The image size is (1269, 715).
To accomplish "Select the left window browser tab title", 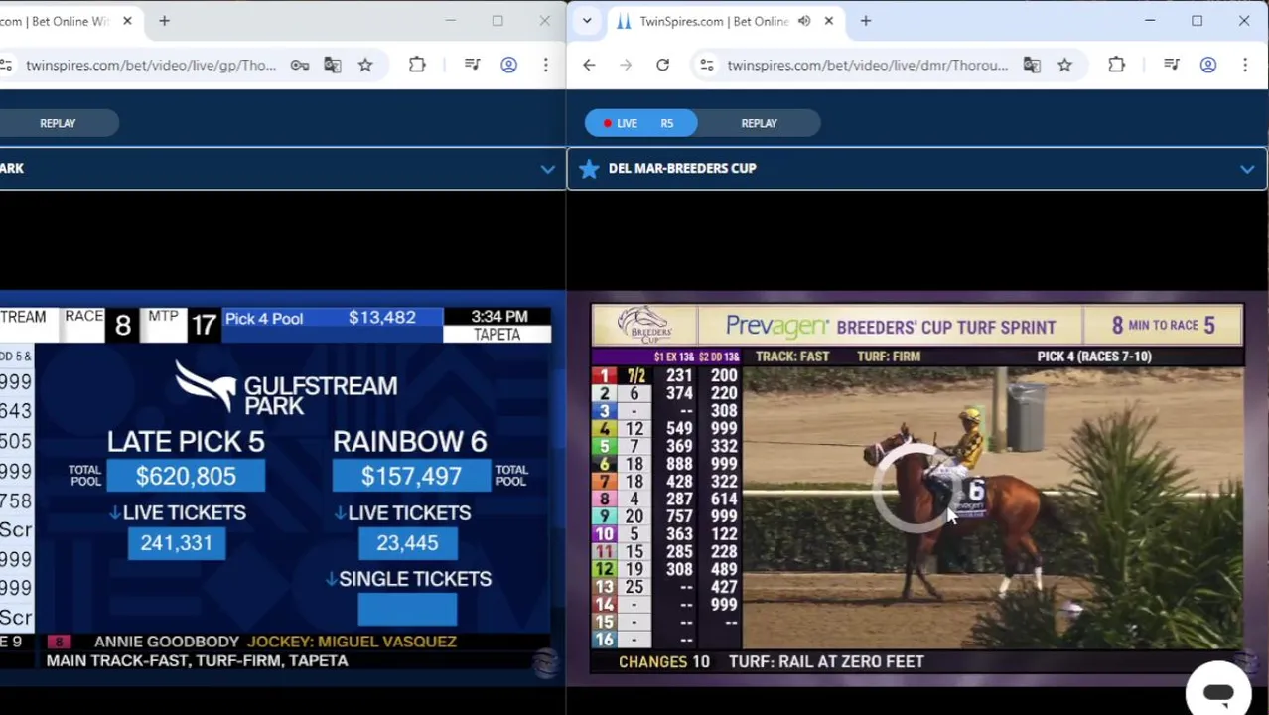I will tap(55, 21).
